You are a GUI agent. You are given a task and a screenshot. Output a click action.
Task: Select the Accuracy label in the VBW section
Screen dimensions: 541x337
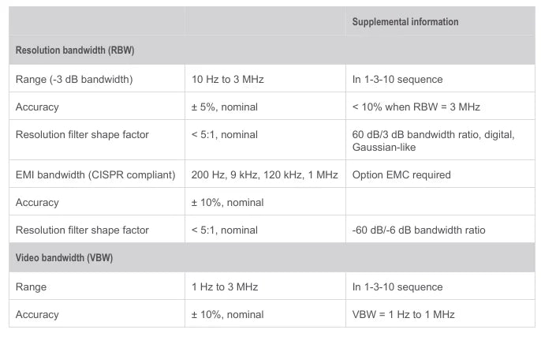[x=37, y=315]
